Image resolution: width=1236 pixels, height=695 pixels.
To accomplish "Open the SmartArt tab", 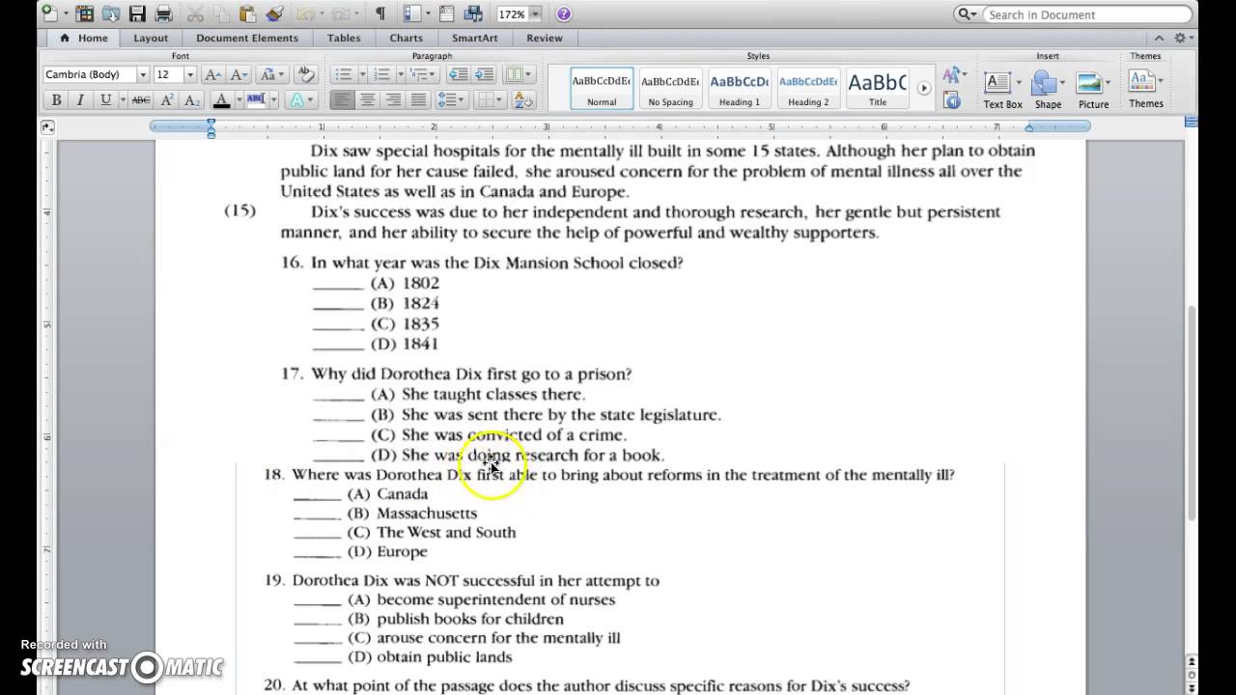I will pos(475,38).
